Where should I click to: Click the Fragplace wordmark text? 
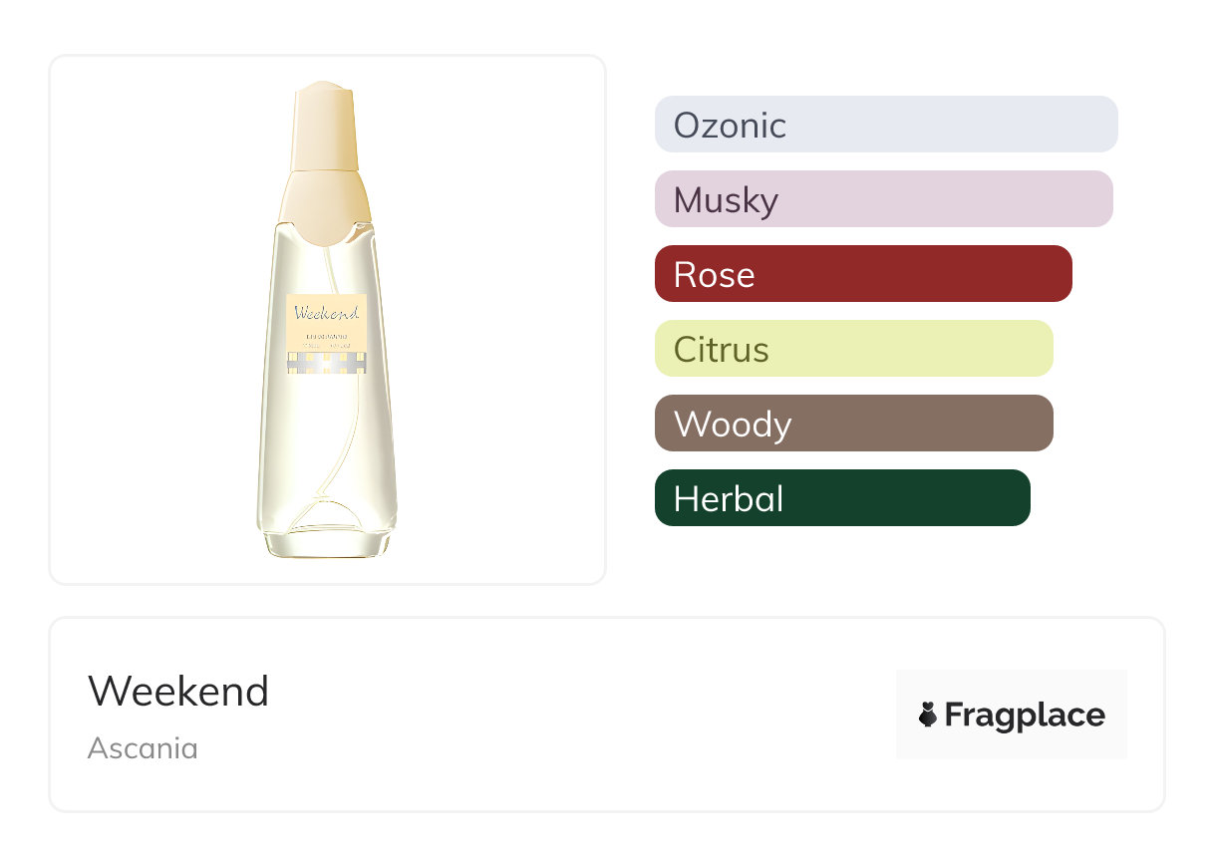pyautogui.click(x=1025, y=716)
